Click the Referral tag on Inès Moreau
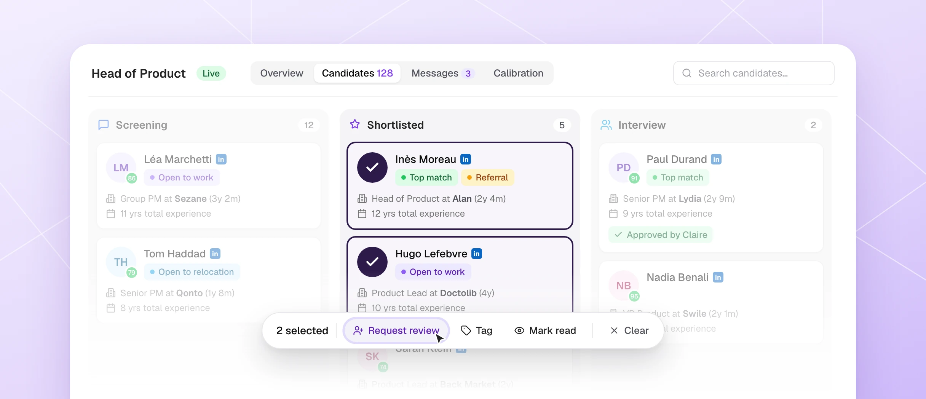 click(x=488, y=177)
